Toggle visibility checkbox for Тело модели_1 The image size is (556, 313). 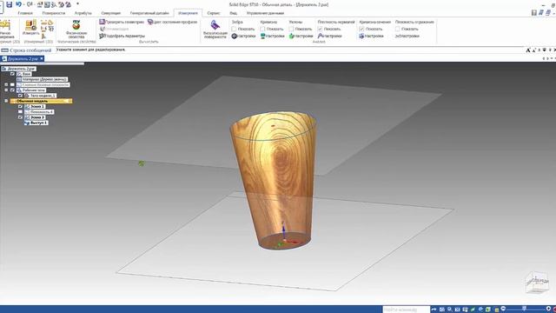(20, 96)
